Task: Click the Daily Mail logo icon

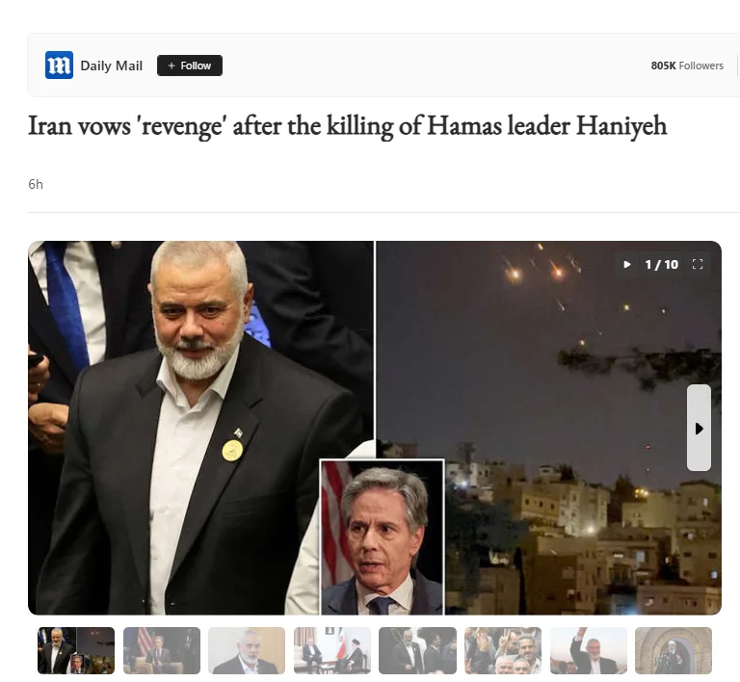Action: pyautogui.click(x=59, y=66)
